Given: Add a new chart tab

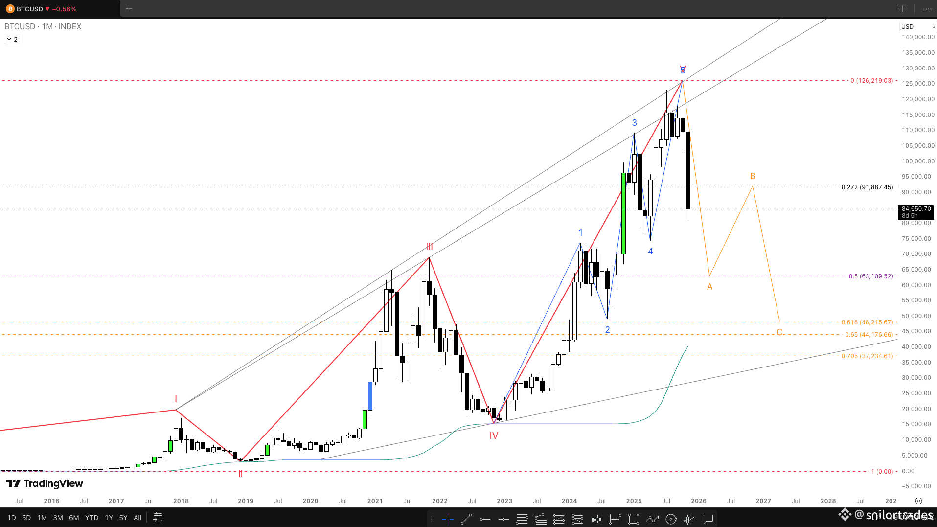Looking at the screenshot, I should [x=129, y=8].
